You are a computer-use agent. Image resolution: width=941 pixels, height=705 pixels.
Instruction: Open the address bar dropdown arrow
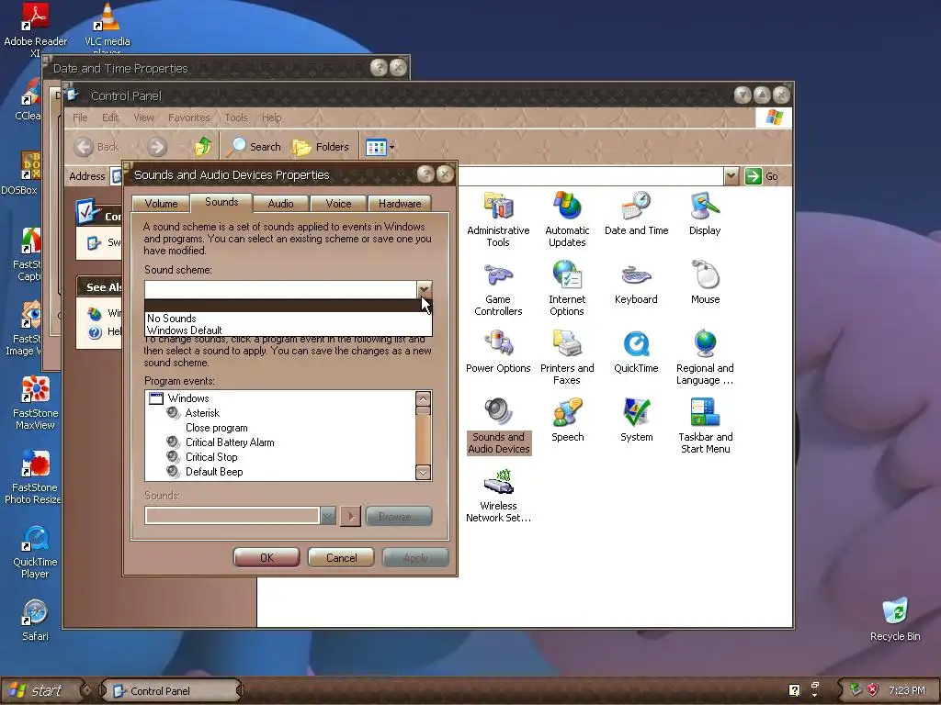[731, 175]
